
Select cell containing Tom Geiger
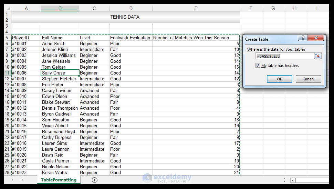click(x=60, y=67)
